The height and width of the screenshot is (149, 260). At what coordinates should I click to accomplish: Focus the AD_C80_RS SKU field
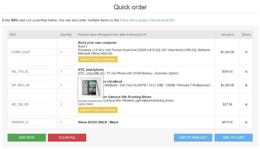[32, 105]
